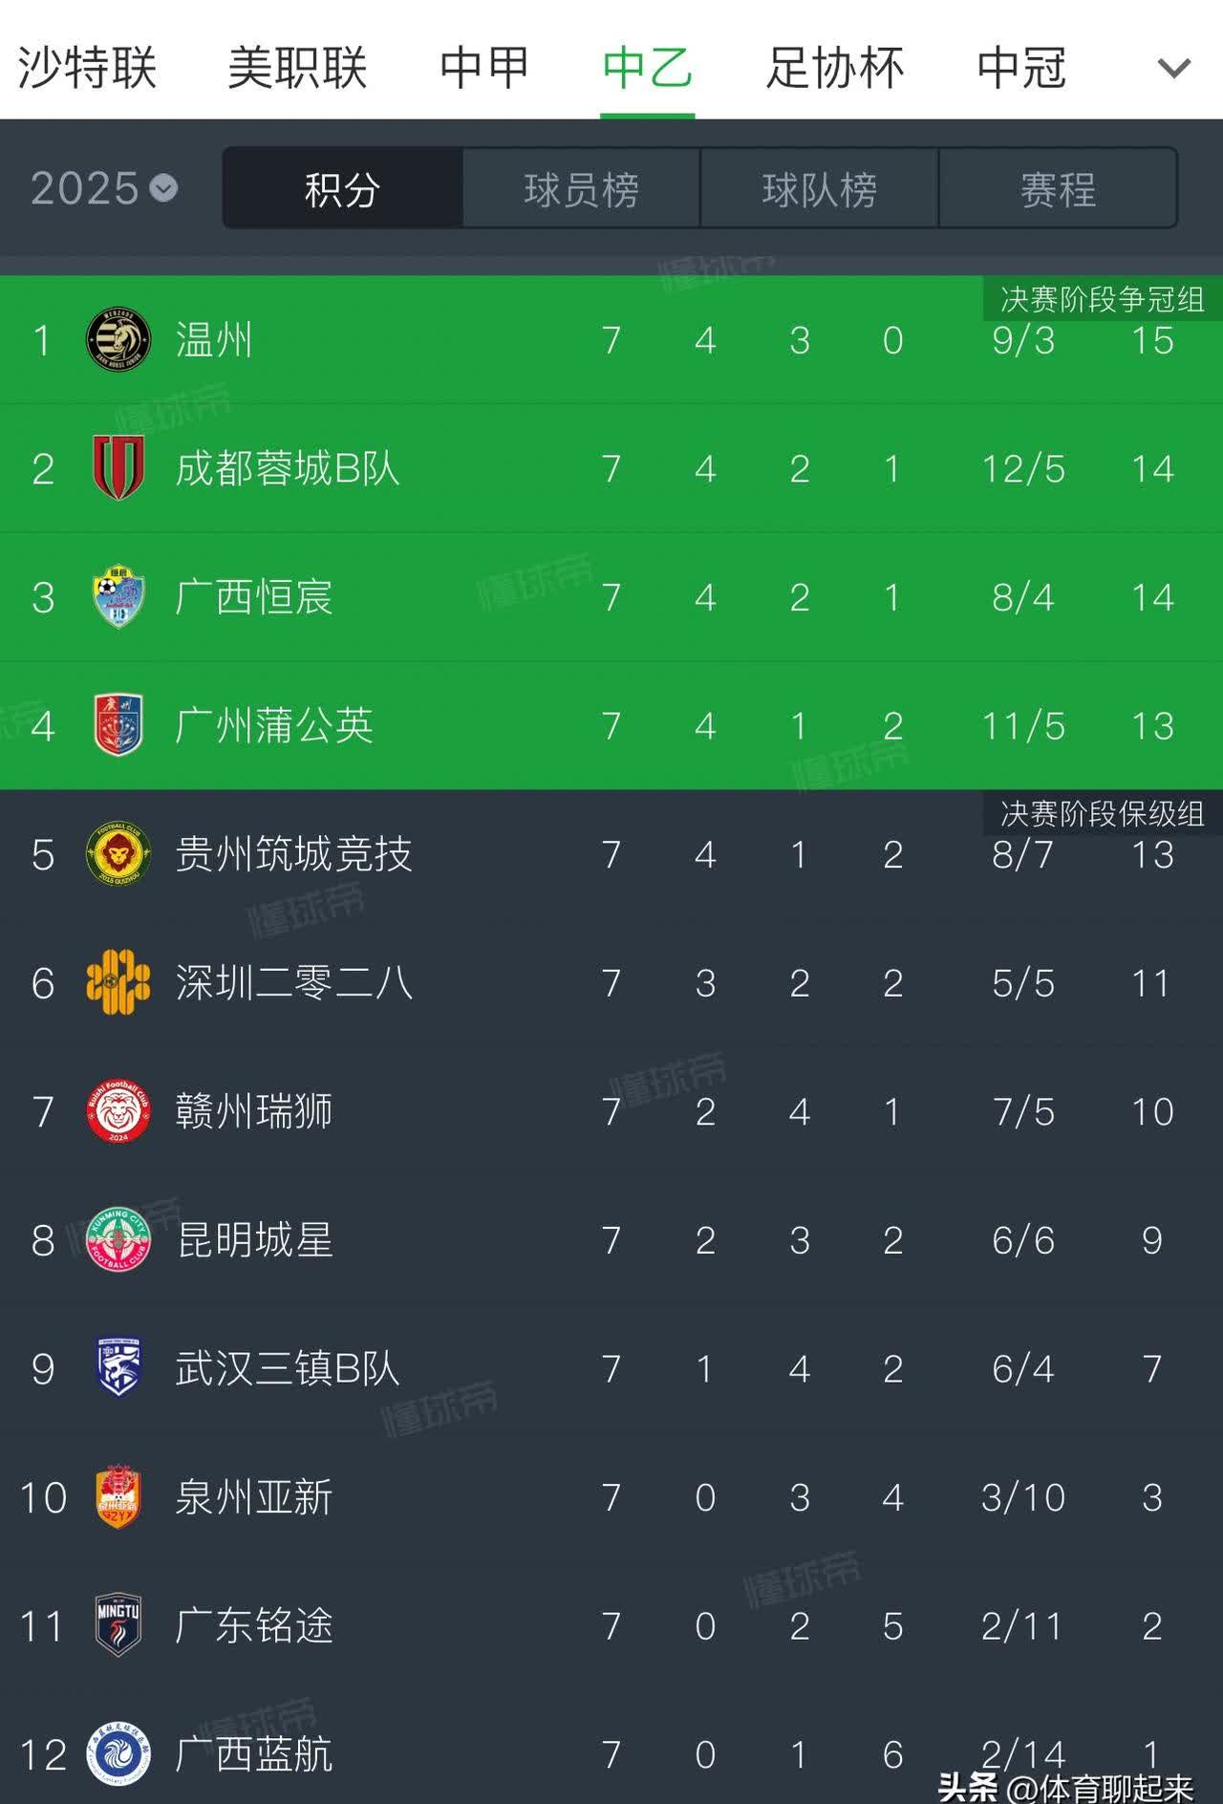Image resolution: width=1223 pixels, height=1804 pixels.
Task: Click the Wenzhou team logo
Action: pyautogui.click(x=118, y=340)
